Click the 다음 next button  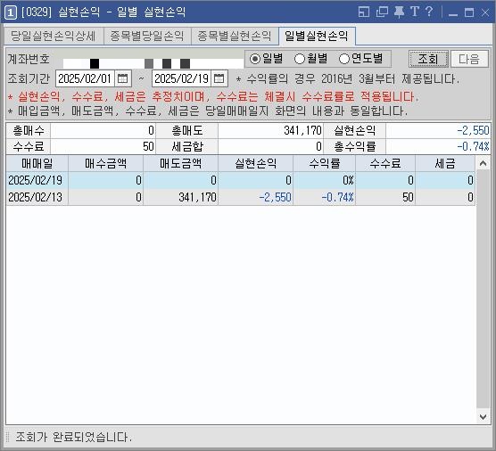pos(469,59)
